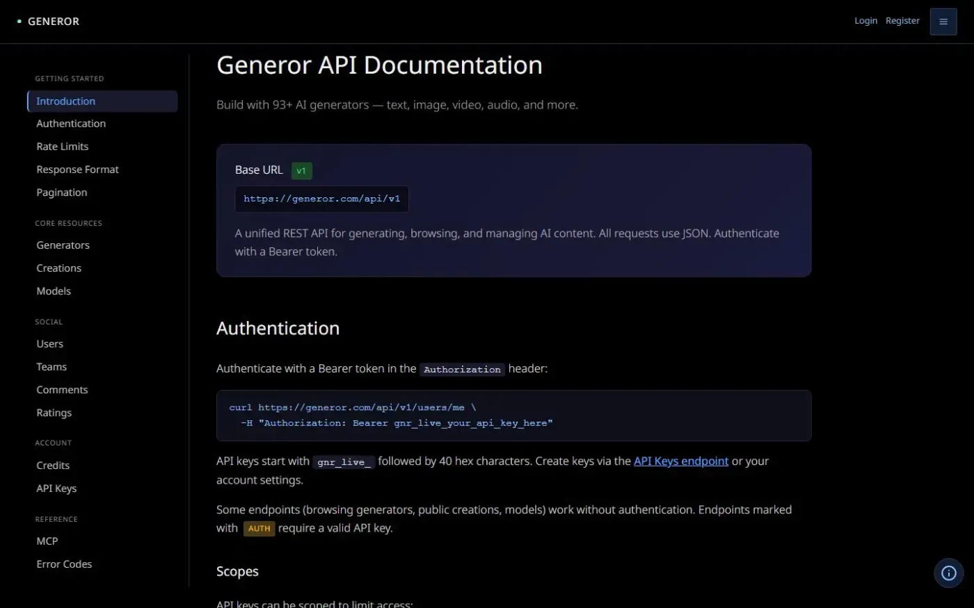Click the gnr_live_ inline code snippet

(344, 462)
